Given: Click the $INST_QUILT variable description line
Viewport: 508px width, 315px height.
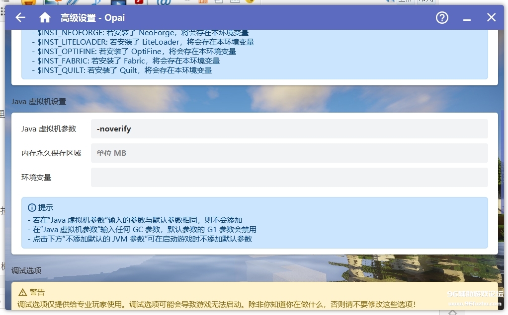Looking at the screenshot, I should click(124, 70).
